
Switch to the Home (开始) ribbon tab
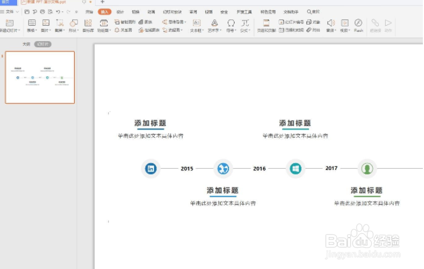click(x=89, y=11)
